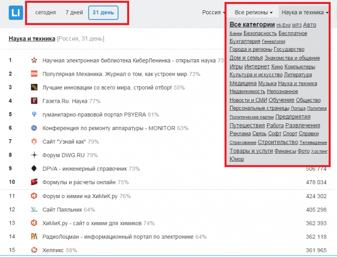Click the MONITOR conference browser favicon
The width and height of the screenshot is (337, 257).
coord(34,128)
